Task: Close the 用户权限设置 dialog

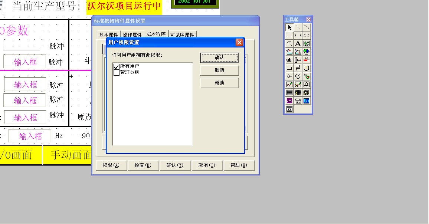Action: 239,42
